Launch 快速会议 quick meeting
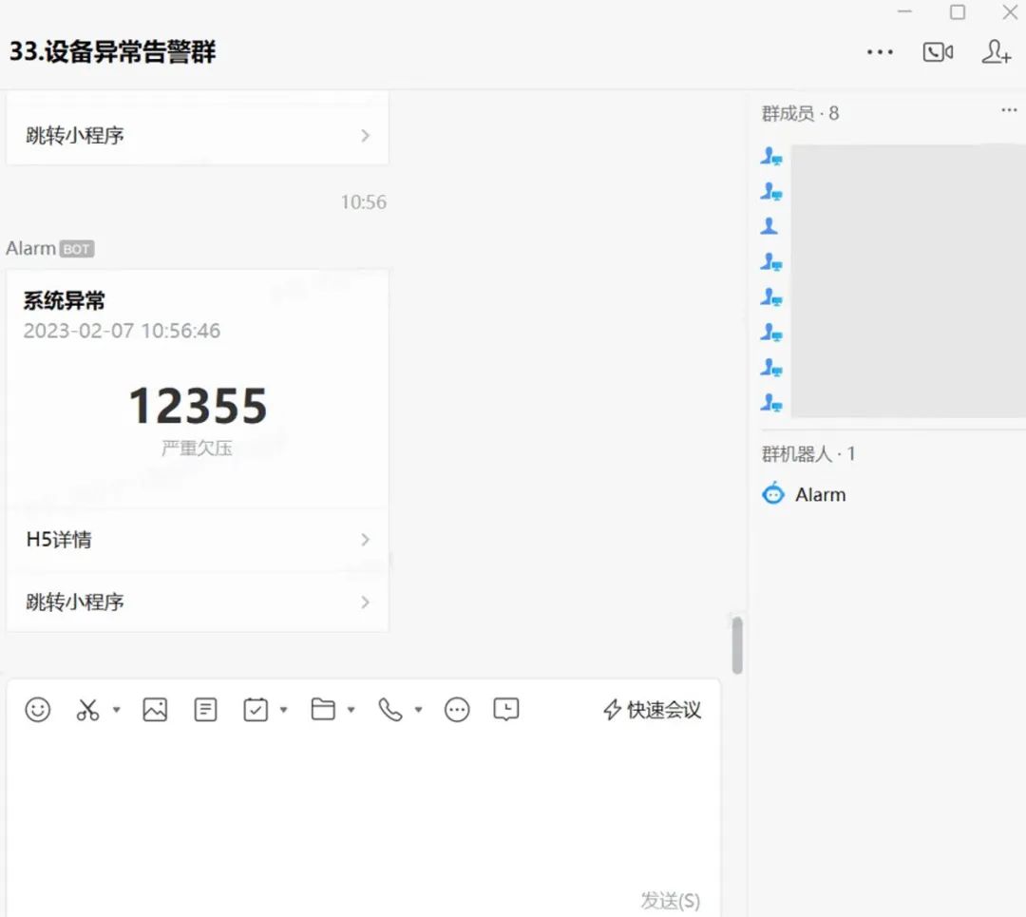 pos(652,709)
